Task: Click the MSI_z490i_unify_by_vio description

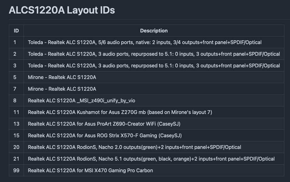Action: [81, 101]
